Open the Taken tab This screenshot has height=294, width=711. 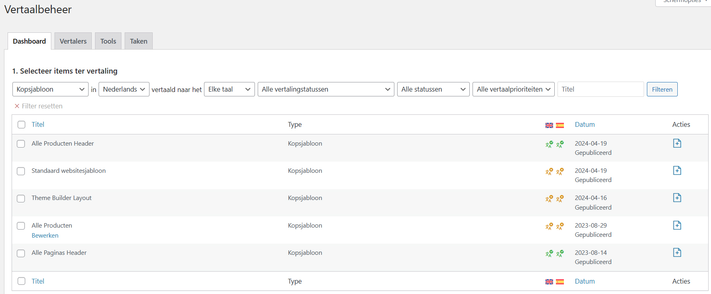[138, 41]
